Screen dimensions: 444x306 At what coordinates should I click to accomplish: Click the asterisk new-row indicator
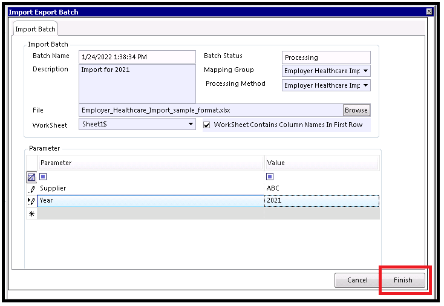pos(31,213)
